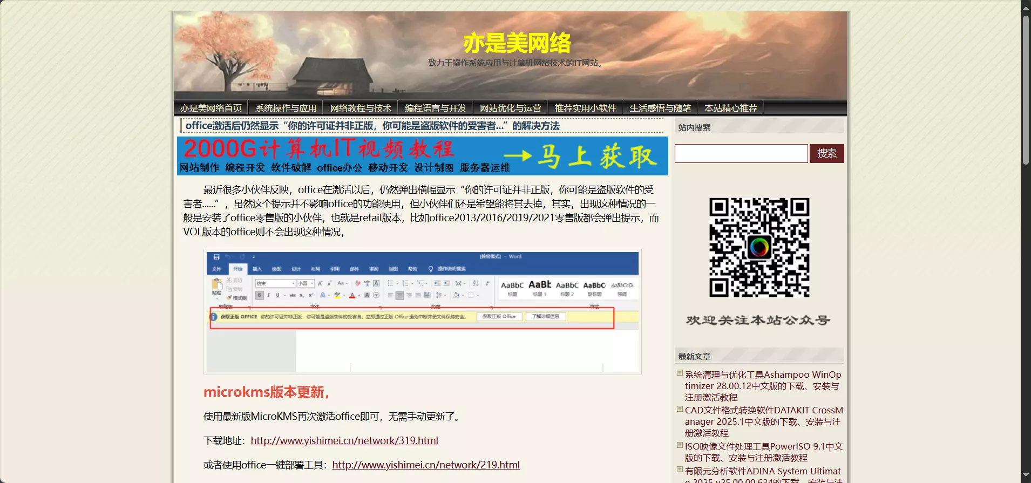Click the scroll down arrow of the page scrollbar

coord(1026,476)
